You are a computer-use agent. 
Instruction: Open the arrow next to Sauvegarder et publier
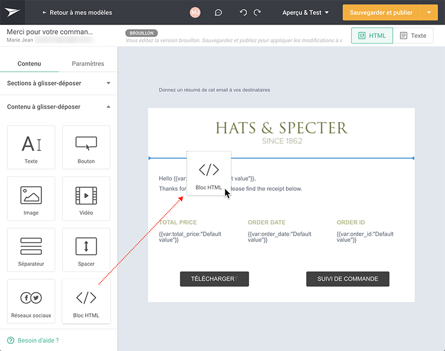(429, 12)
